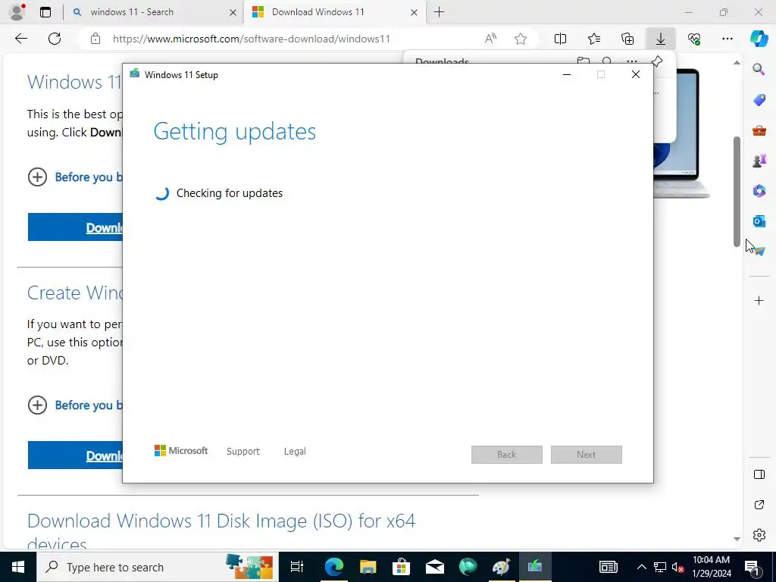Hide the sidebar panel toggle
Viewport: 776px width, 582px height.
[x=759, y=474]
